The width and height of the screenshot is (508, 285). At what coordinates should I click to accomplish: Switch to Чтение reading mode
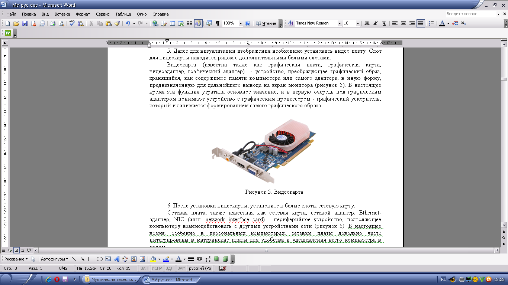pyautogui.click(x=266, y=23)
